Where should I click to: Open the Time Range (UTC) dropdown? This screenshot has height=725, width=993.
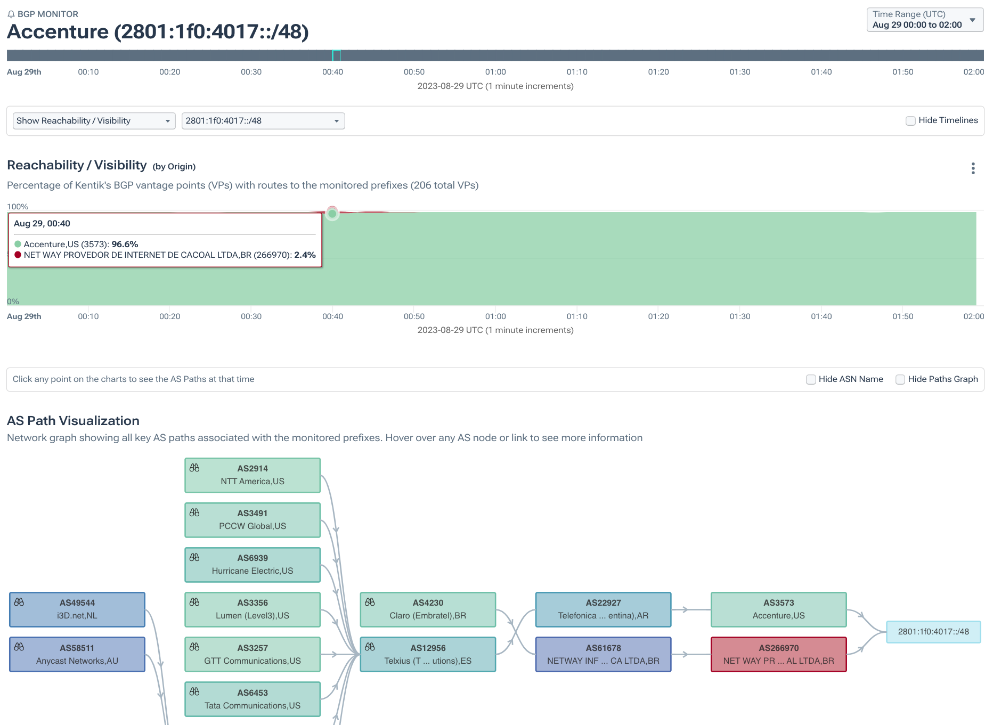click(x=925, y=20)
